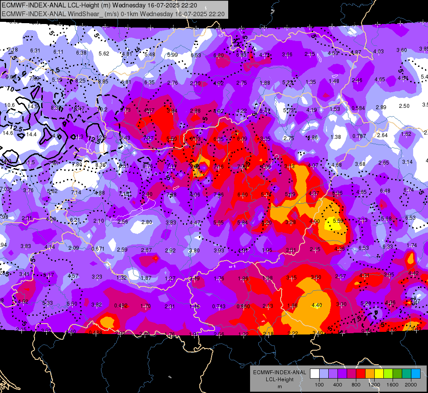
Task: Click the legend tick label "2000"
Action: coord(411,385)
